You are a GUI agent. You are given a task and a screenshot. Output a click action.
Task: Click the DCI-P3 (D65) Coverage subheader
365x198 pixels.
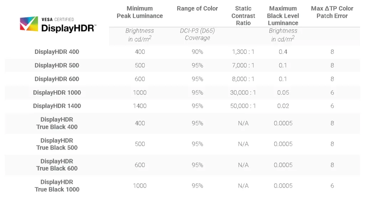click(197, 34)
